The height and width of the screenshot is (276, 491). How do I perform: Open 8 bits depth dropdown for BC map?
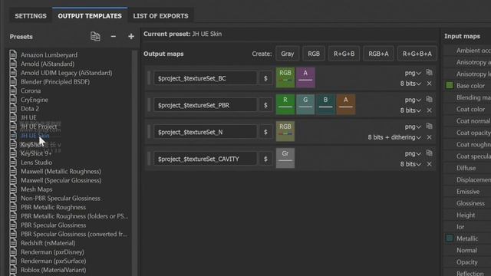coord(410,84)
